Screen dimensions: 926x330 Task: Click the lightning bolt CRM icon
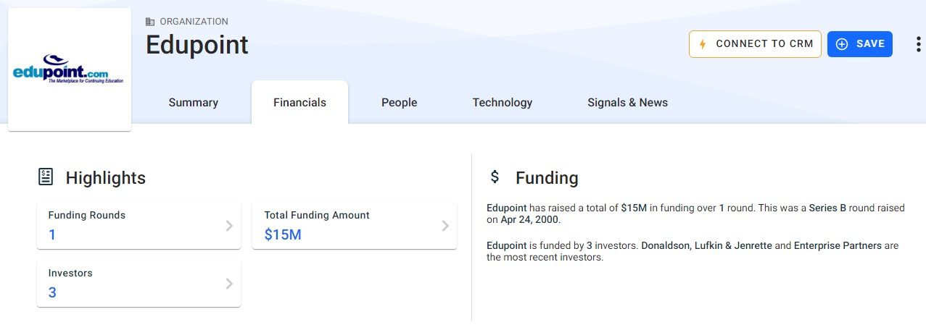click(702, 44)
